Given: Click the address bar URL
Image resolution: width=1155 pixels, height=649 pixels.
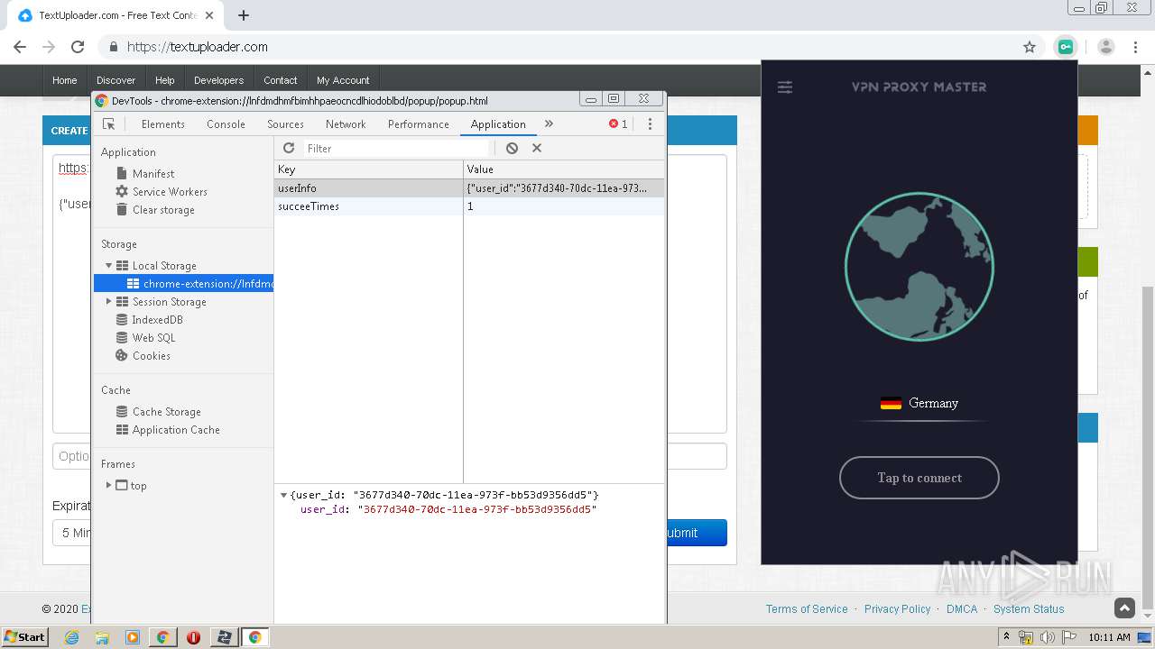Looking at the screenshot, I should pyautogui.click(x=198, y=47).
